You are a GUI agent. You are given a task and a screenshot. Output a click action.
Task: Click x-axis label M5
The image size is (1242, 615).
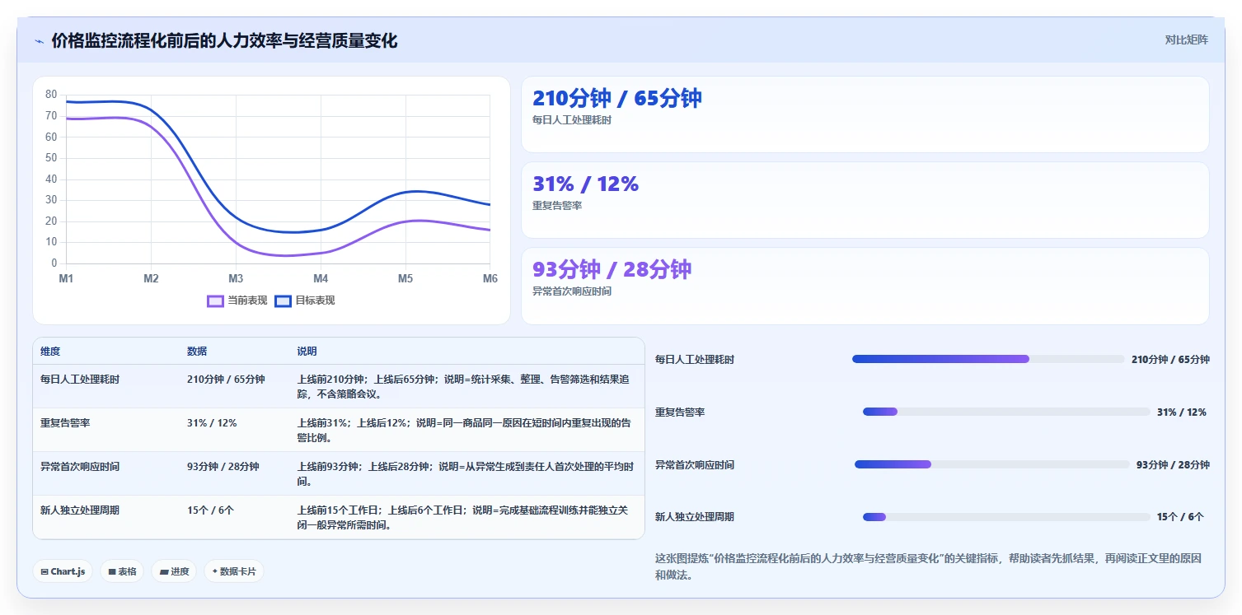pos(405,279)
